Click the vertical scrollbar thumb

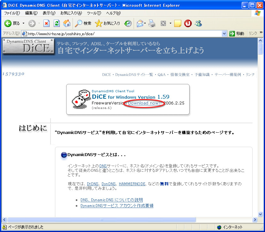click(x=260, y=49)
